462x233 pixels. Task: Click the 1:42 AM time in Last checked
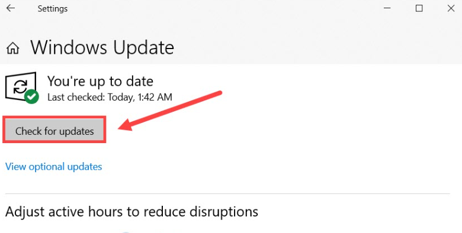click(x=155, y=97)
